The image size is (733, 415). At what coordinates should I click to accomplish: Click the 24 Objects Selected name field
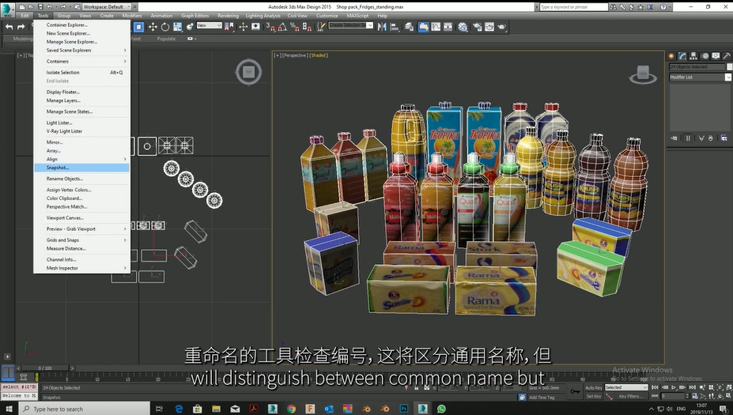pyautogui.click(x=697, y=67)
